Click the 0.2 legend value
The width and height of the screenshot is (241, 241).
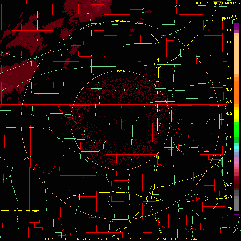[x=229, y=173]
